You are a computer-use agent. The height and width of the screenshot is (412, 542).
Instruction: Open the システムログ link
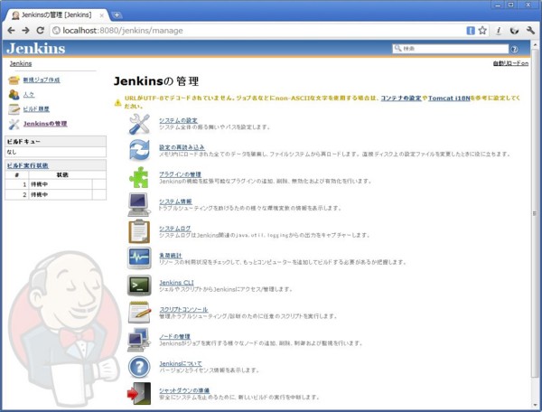tap(175, 229)
